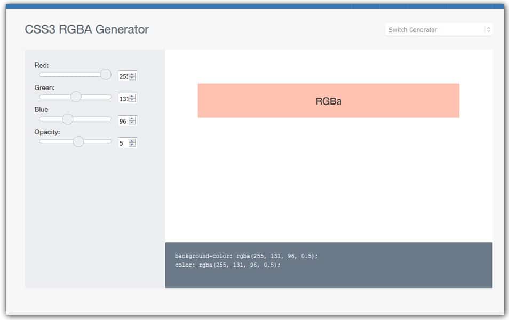This screenshot has width=509, height=320.
Task: Click the Green value increment arrow
Action: [132, 95]
